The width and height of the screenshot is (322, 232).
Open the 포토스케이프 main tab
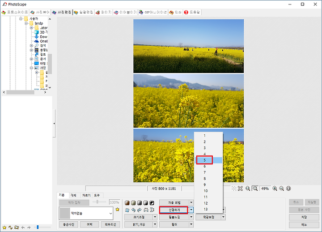[x=15, y=13]
